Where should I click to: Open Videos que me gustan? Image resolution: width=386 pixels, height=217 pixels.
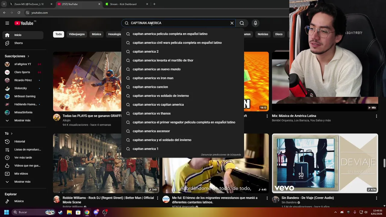coord(23,165)
